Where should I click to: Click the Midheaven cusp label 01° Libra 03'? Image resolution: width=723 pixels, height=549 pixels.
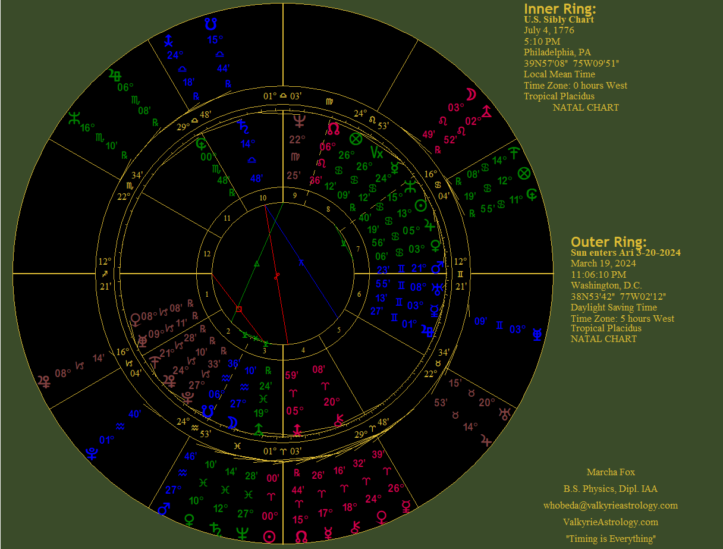[x=283, y=96]
